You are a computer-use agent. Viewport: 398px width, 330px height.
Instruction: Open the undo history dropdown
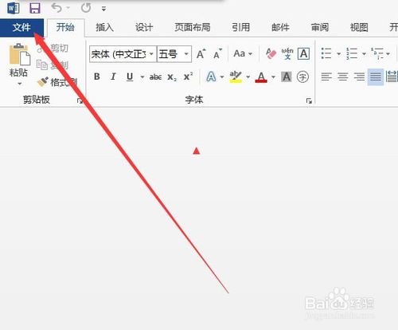pos(68,8)
